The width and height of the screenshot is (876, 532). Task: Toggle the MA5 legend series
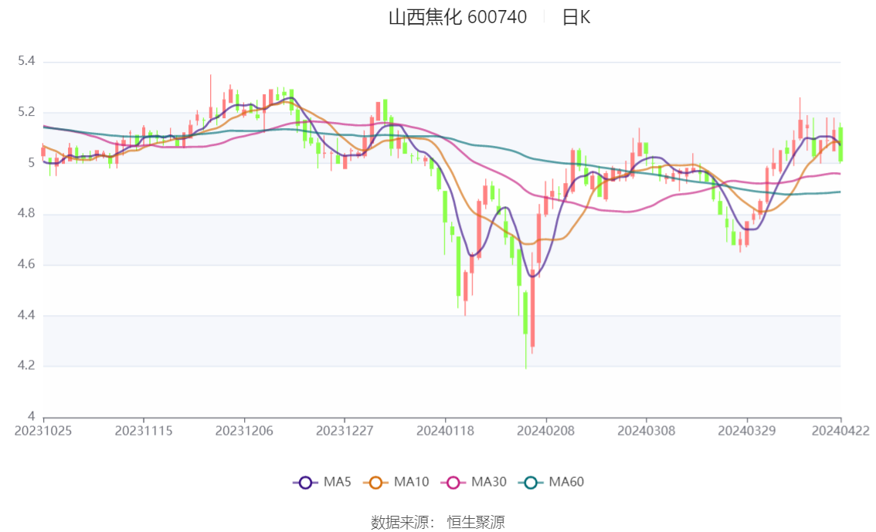322,482
